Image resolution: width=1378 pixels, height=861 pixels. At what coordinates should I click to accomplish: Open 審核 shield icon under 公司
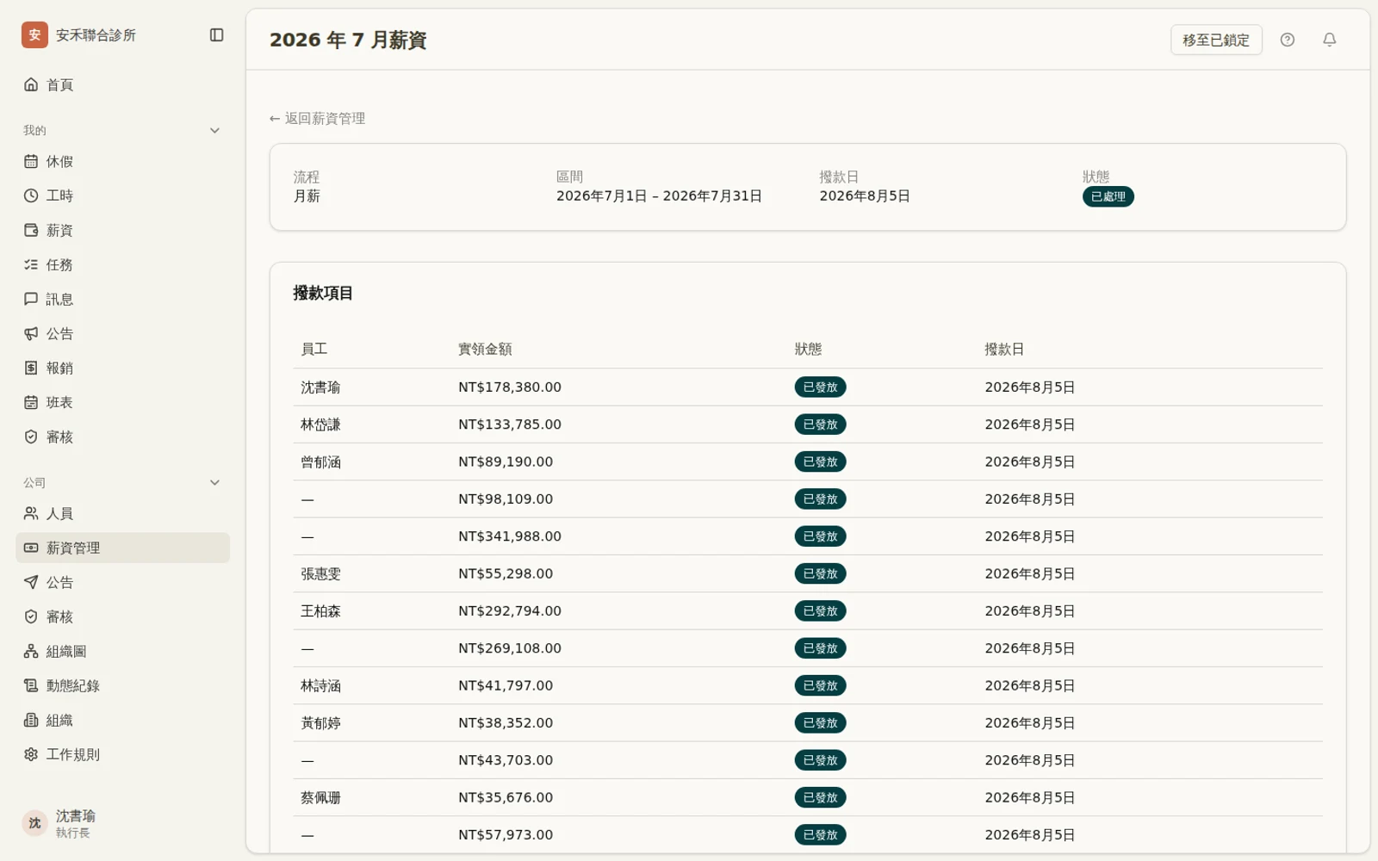[31, 616]
